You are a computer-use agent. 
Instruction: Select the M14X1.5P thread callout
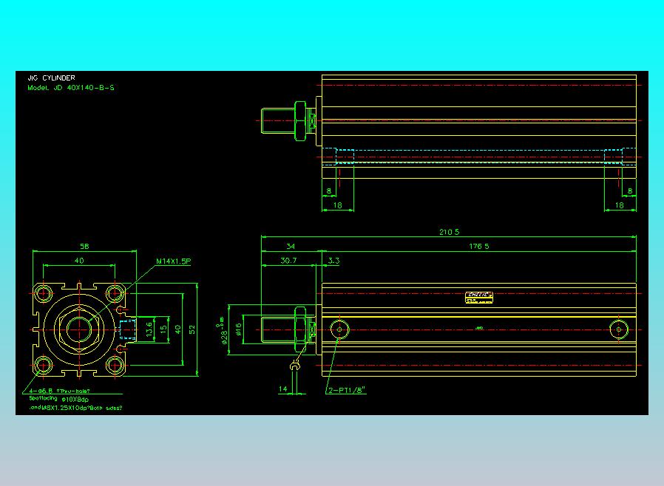pyautogui.click(x=175, y=260)
